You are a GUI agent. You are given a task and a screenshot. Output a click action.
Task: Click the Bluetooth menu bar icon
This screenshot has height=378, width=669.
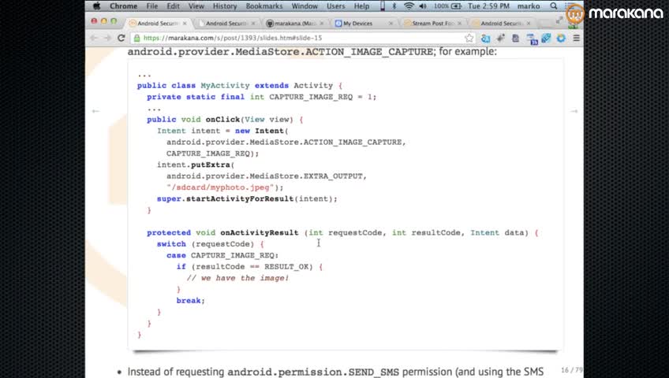(394, 6)
